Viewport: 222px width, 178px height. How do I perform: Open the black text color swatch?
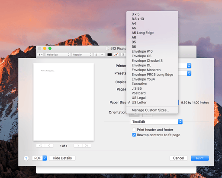pyautogui.click(x=109, y=55)
